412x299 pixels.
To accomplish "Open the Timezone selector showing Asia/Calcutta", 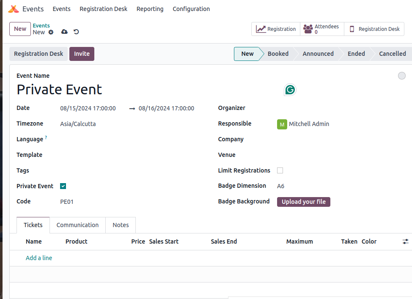I will pos(78,123).
